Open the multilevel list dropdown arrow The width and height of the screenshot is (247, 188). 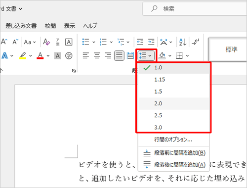pyautogui.click(x=128, y=42)
